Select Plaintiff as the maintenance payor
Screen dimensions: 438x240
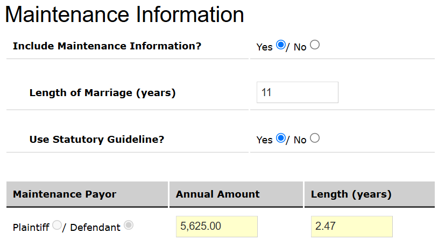(x=57, y=226)
